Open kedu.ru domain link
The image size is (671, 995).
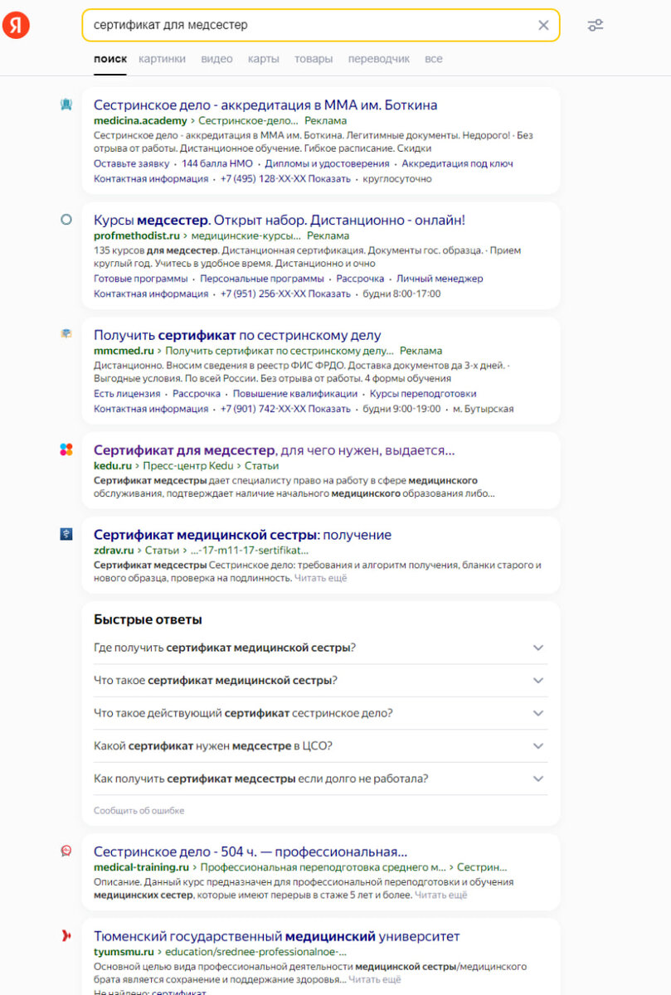[x=113, y=465]
